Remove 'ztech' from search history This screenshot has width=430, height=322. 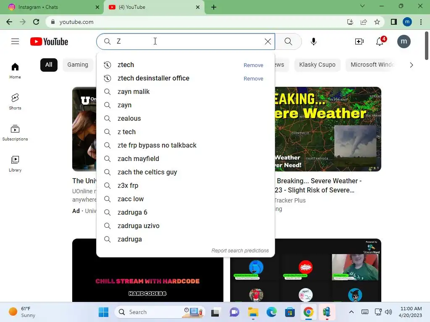tap(253, 65)
